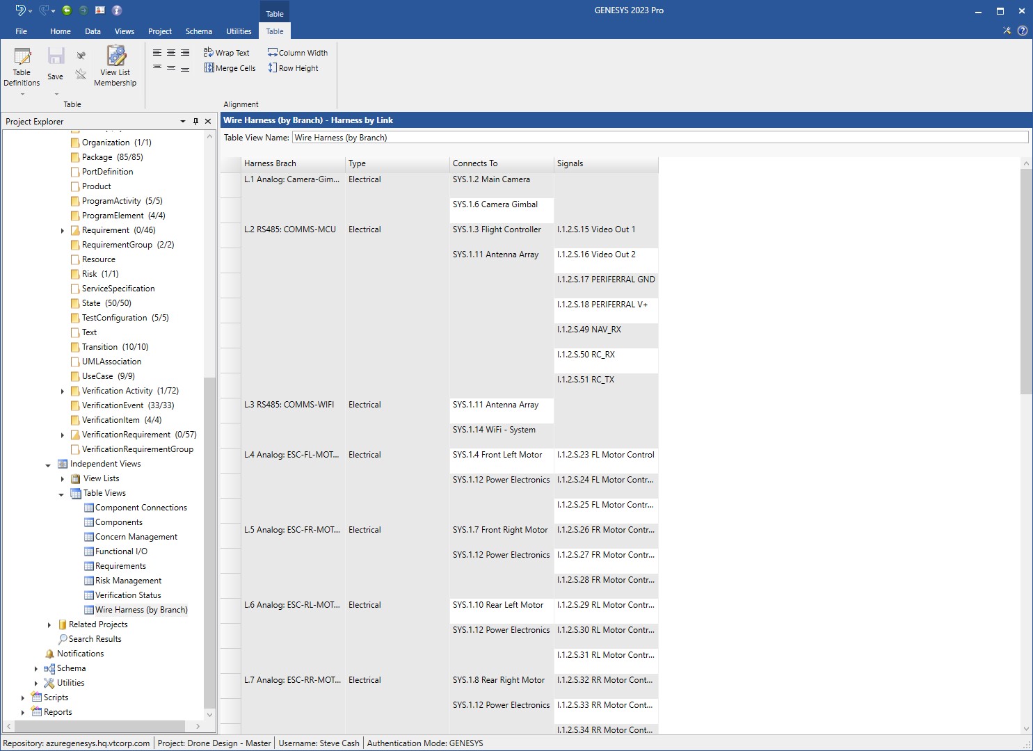Collapse the Table Views tree node
Viewport: 1033px width, 751px height.
62,493
